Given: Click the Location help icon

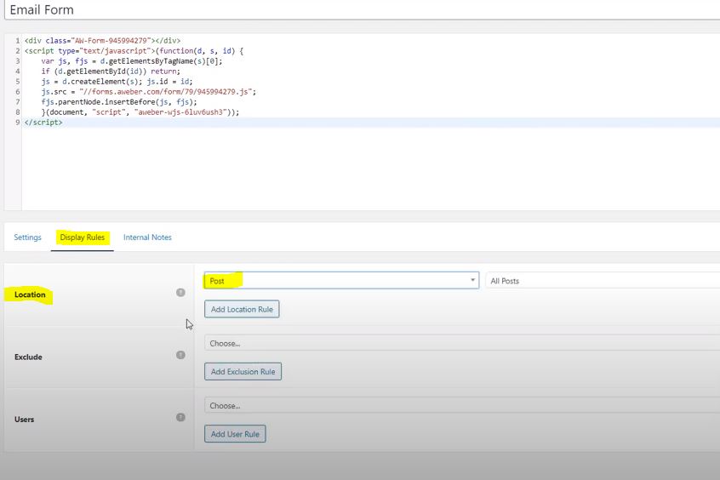Looking at the screenshot, I should coord(181,293).
